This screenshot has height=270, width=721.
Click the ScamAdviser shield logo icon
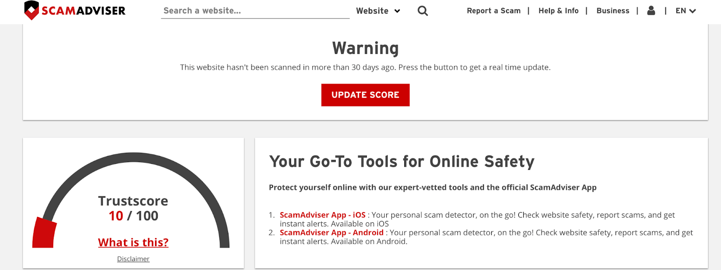click(x=32, y=10)
